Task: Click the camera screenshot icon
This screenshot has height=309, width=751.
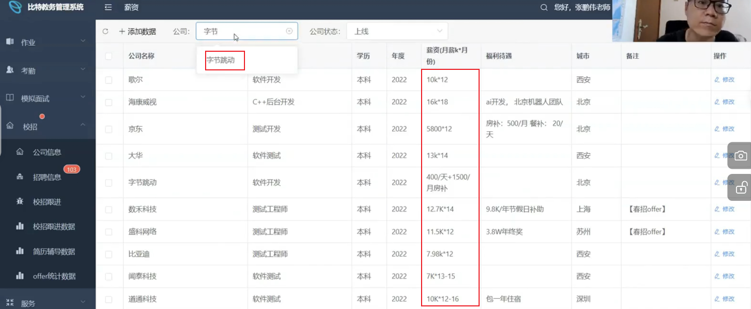Action: 741,156
